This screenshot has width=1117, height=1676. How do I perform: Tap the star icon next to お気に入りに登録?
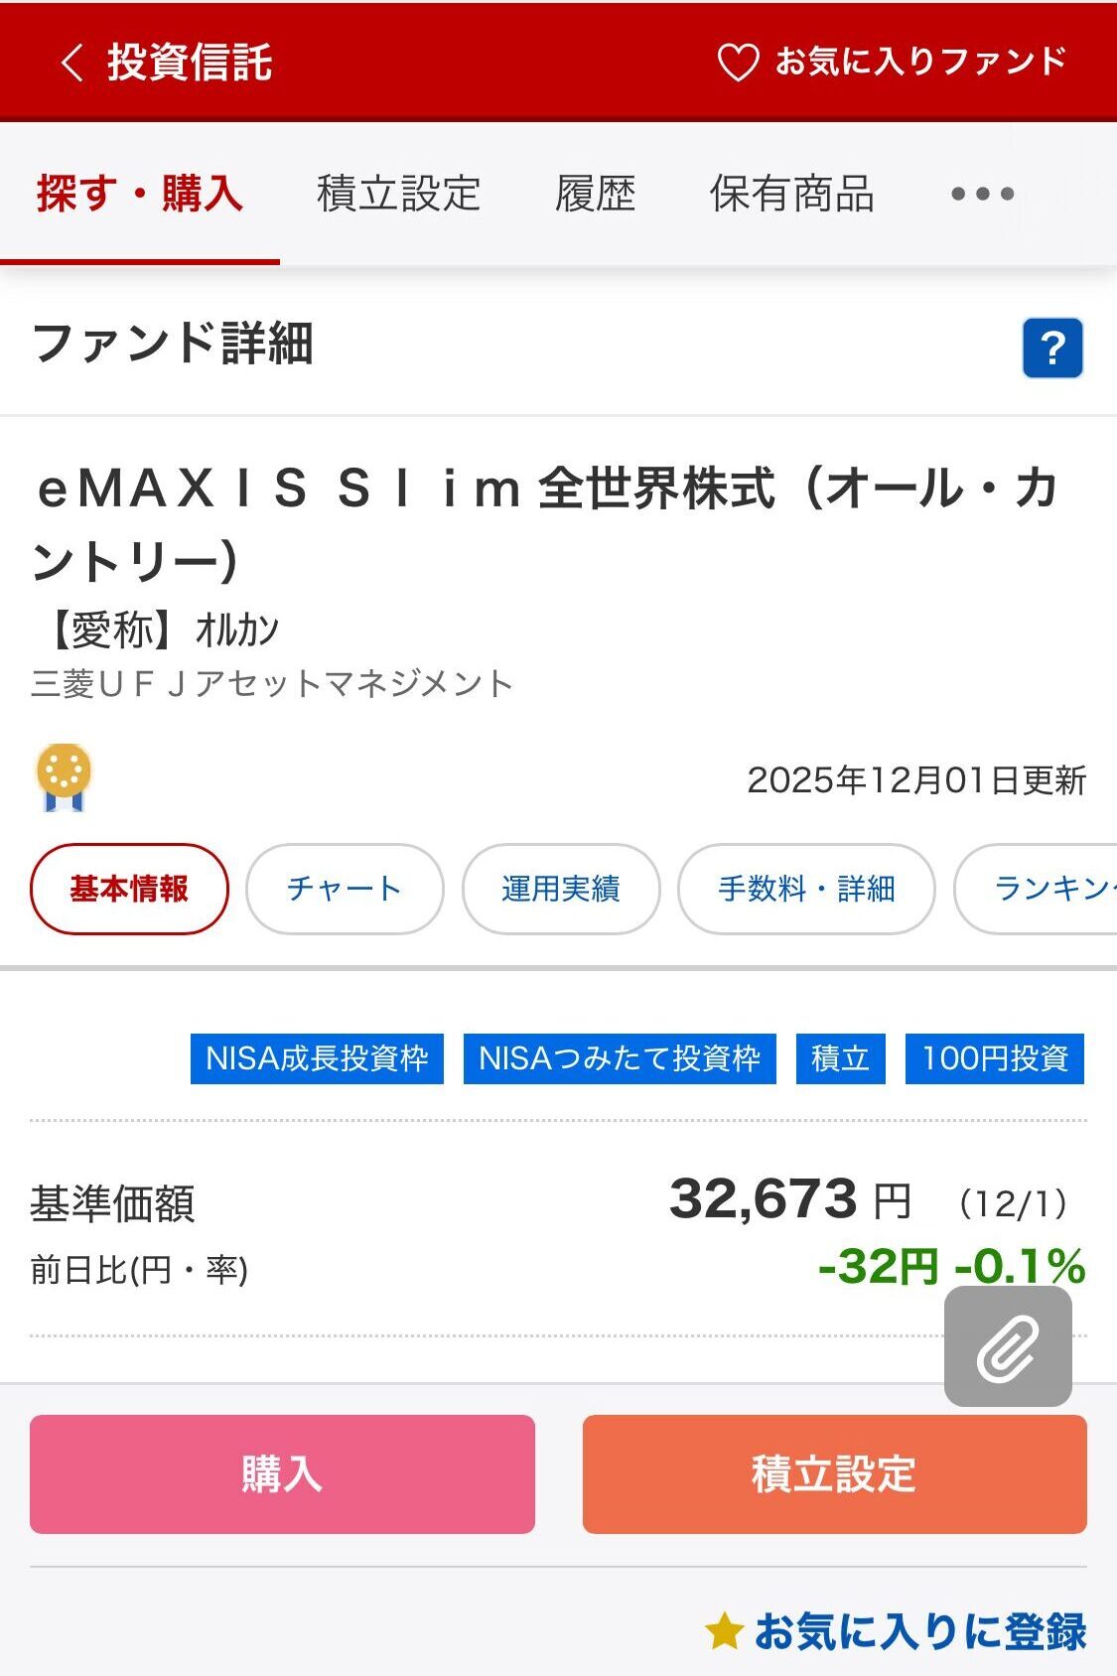pyautogui.click(x=724, y=1631)
